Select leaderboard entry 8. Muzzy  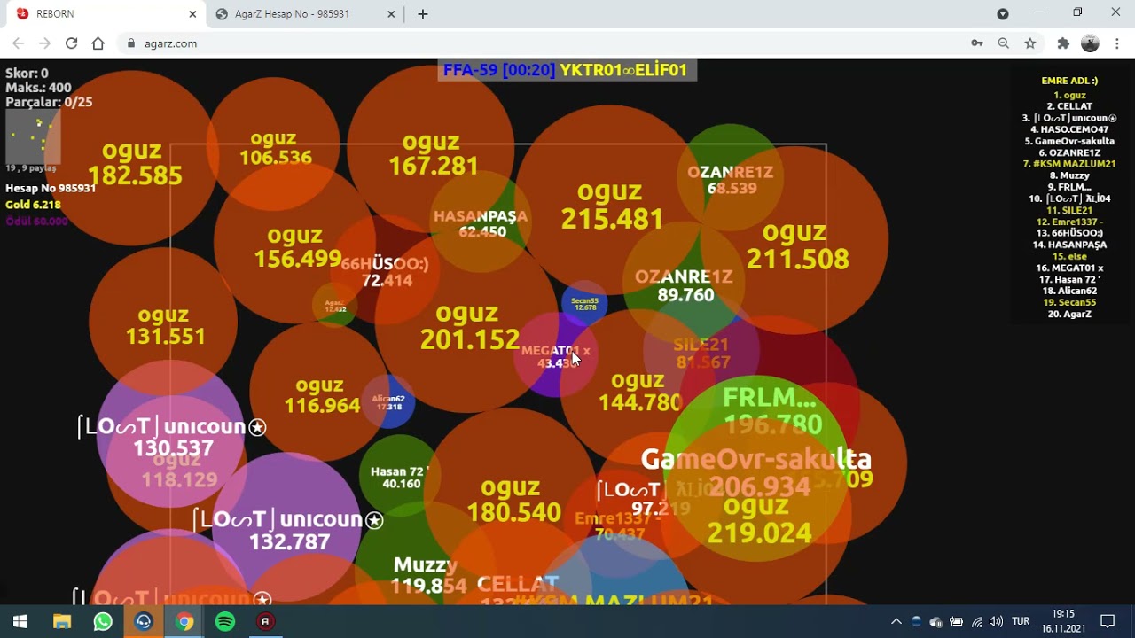1069,175
